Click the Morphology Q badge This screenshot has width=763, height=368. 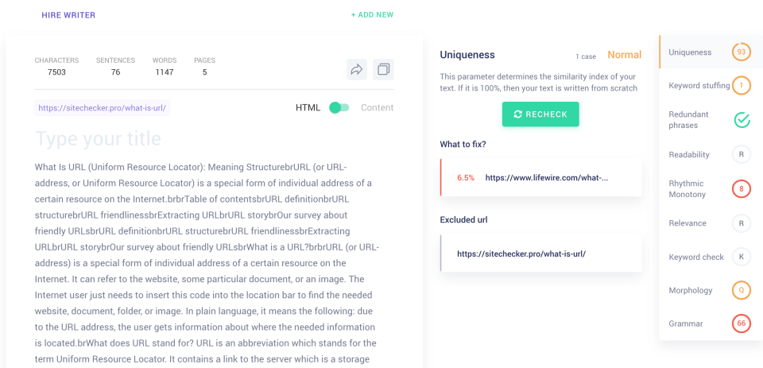coord(741,290)
